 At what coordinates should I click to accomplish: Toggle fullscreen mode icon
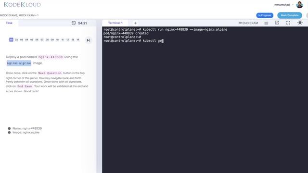(288, 23)
